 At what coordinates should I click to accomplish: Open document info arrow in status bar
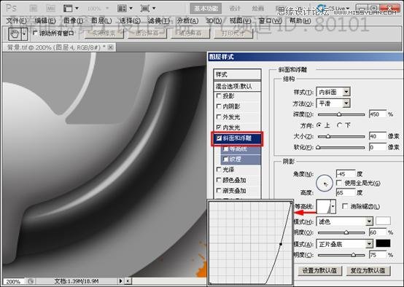click(x=120, y=281)
